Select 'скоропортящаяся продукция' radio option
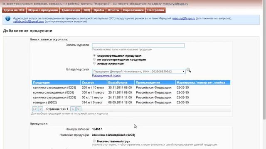 [x=94, y=55]
